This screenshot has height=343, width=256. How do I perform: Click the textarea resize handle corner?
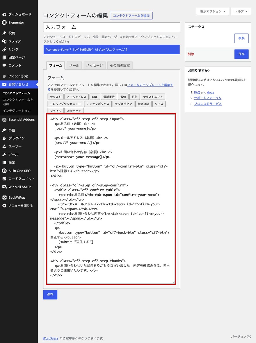(174, 282)
